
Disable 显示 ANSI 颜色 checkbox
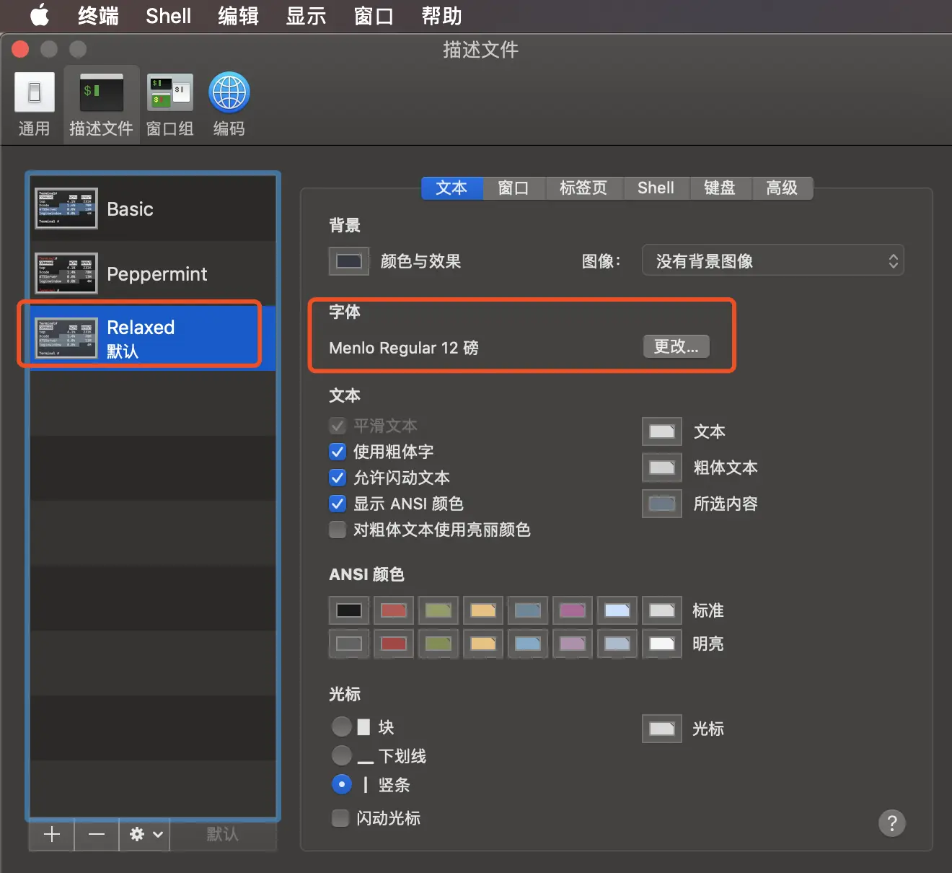tap(338, 504)
